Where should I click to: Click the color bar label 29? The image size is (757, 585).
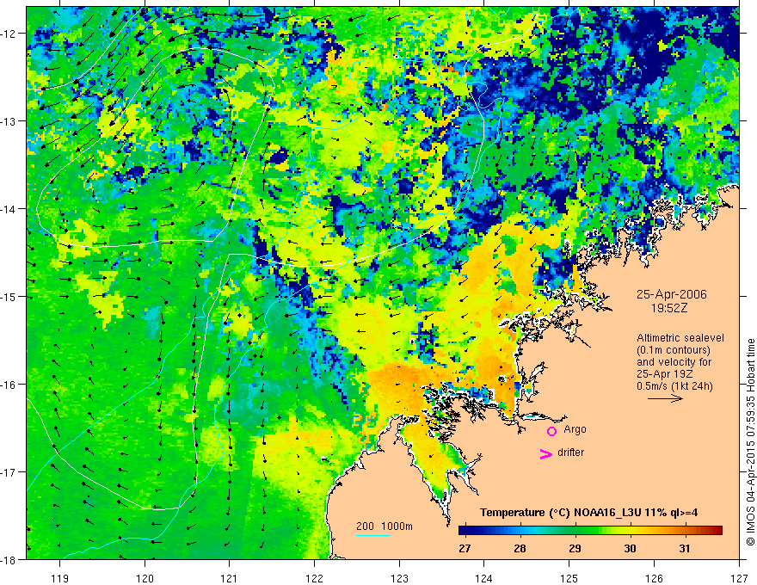coord(575,548)
